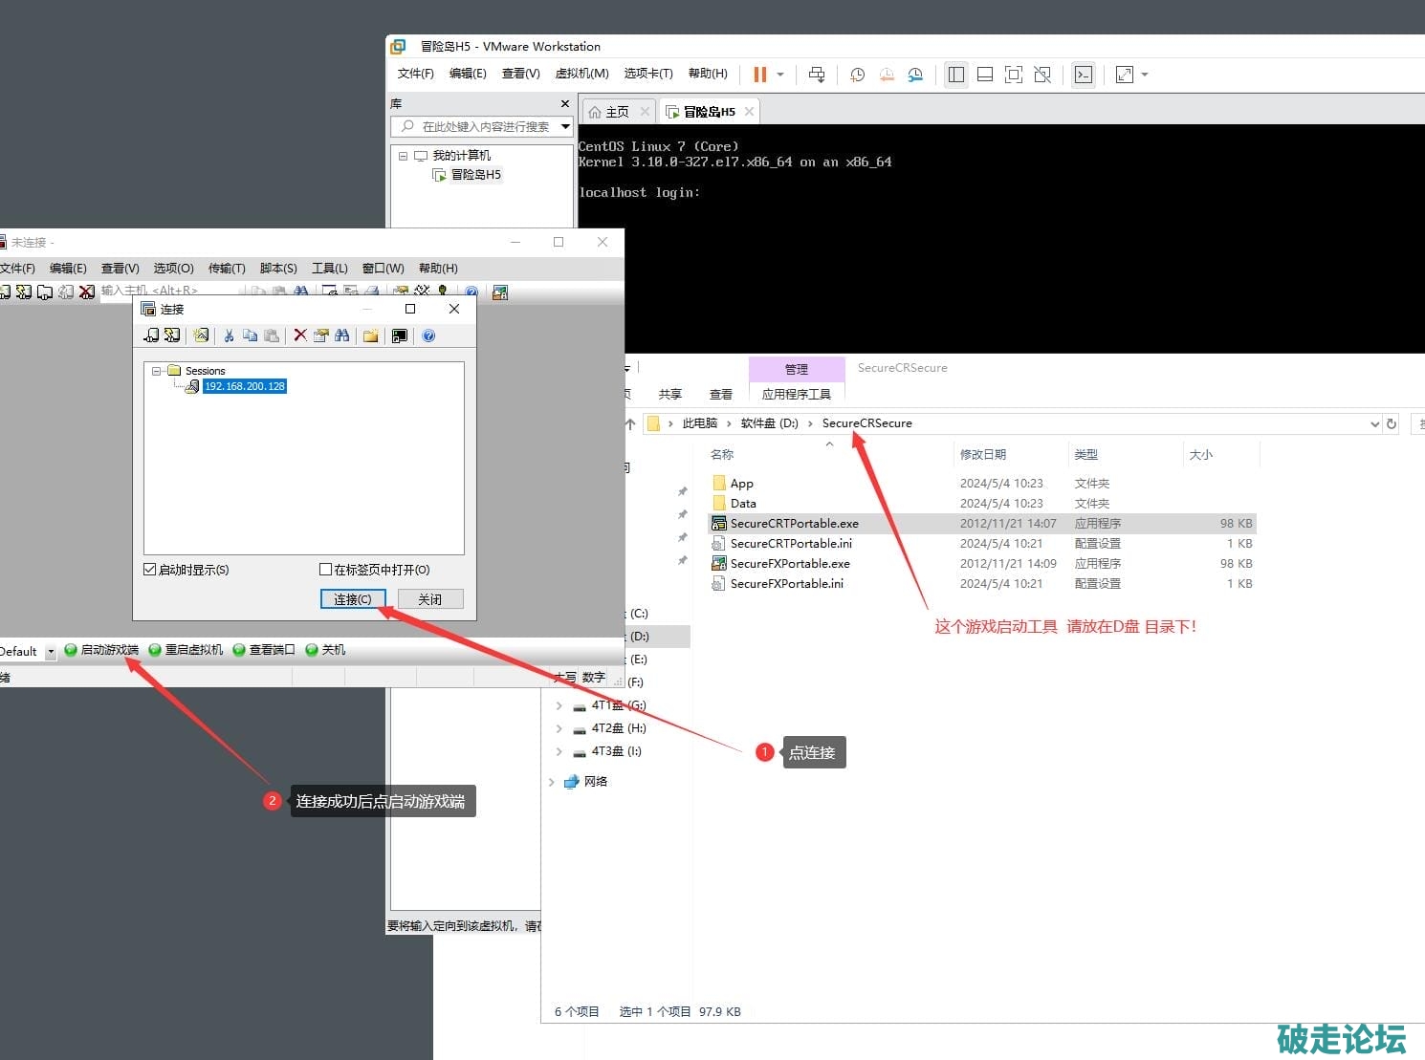Click the 连接(C) button

pos(352,599)
